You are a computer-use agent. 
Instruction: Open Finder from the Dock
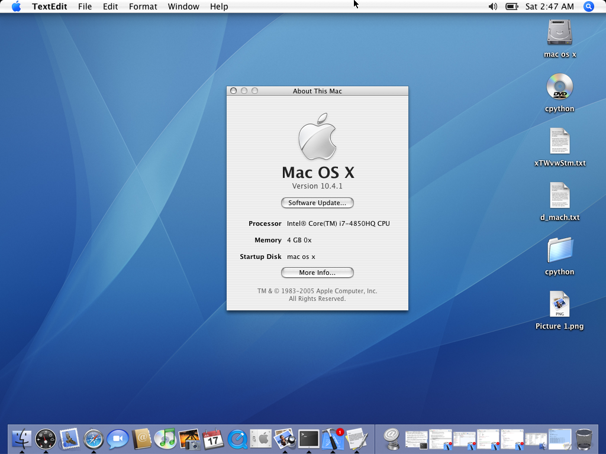click(x=22, y=439)
